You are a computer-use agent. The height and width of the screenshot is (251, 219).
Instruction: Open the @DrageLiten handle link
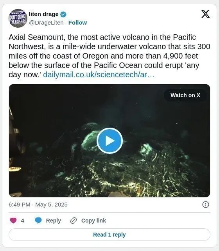[46, 23]
